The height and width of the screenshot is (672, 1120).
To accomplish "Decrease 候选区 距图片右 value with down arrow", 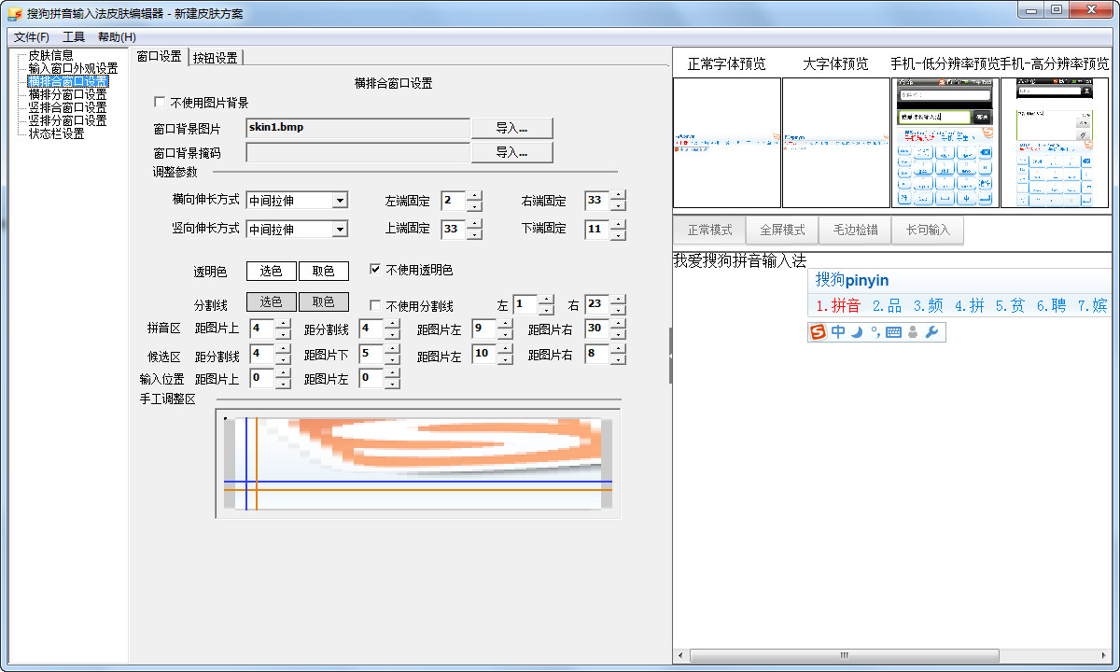I will coord(618,358).
